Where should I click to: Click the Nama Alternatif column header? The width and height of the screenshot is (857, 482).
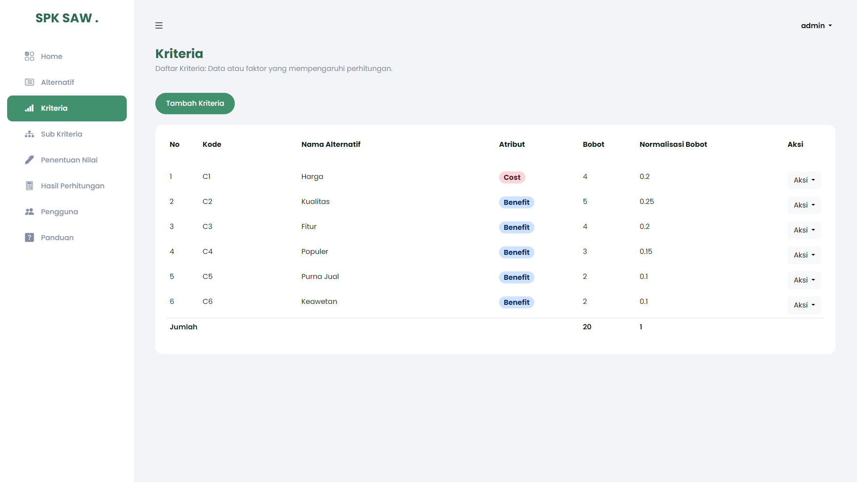(331, 145)
